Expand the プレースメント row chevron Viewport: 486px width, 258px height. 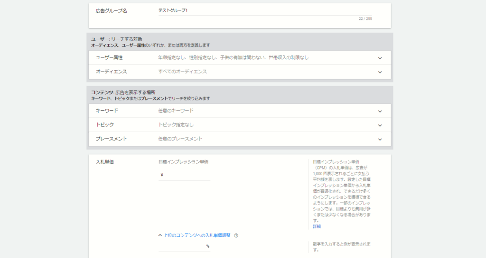[x=380, y=139]
